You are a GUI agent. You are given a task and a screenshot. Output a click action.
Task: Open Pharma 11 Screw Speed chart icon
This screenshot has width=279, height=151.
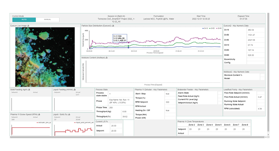click(x=39, y=114)
